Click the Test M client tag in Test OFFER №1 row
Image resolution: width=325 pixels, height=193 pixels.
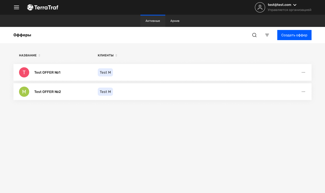click(105, 72)
